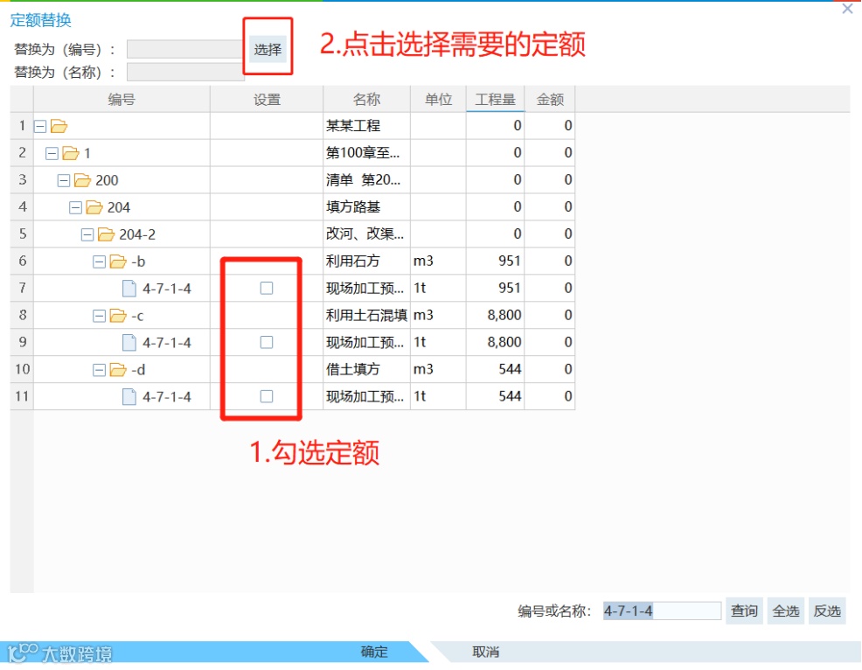Screen dimensions: 862x670
Task: Select the 借土填方 name cell
Action: coord(366,369)
